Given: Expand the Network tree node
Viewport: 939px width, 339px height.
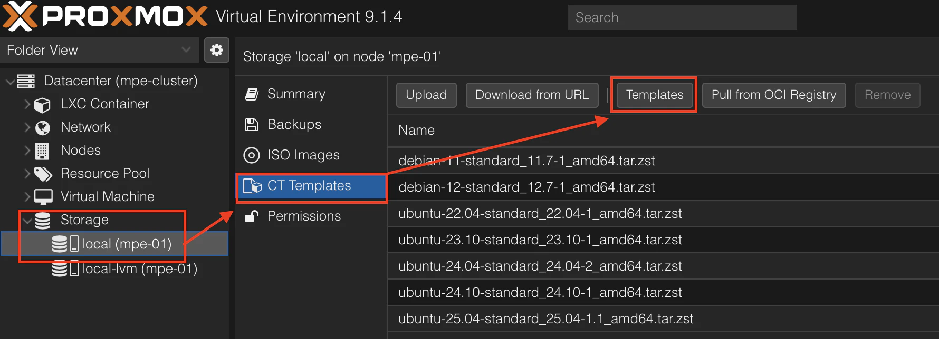Looking at the screenshot, I should [x=27, y=127].
